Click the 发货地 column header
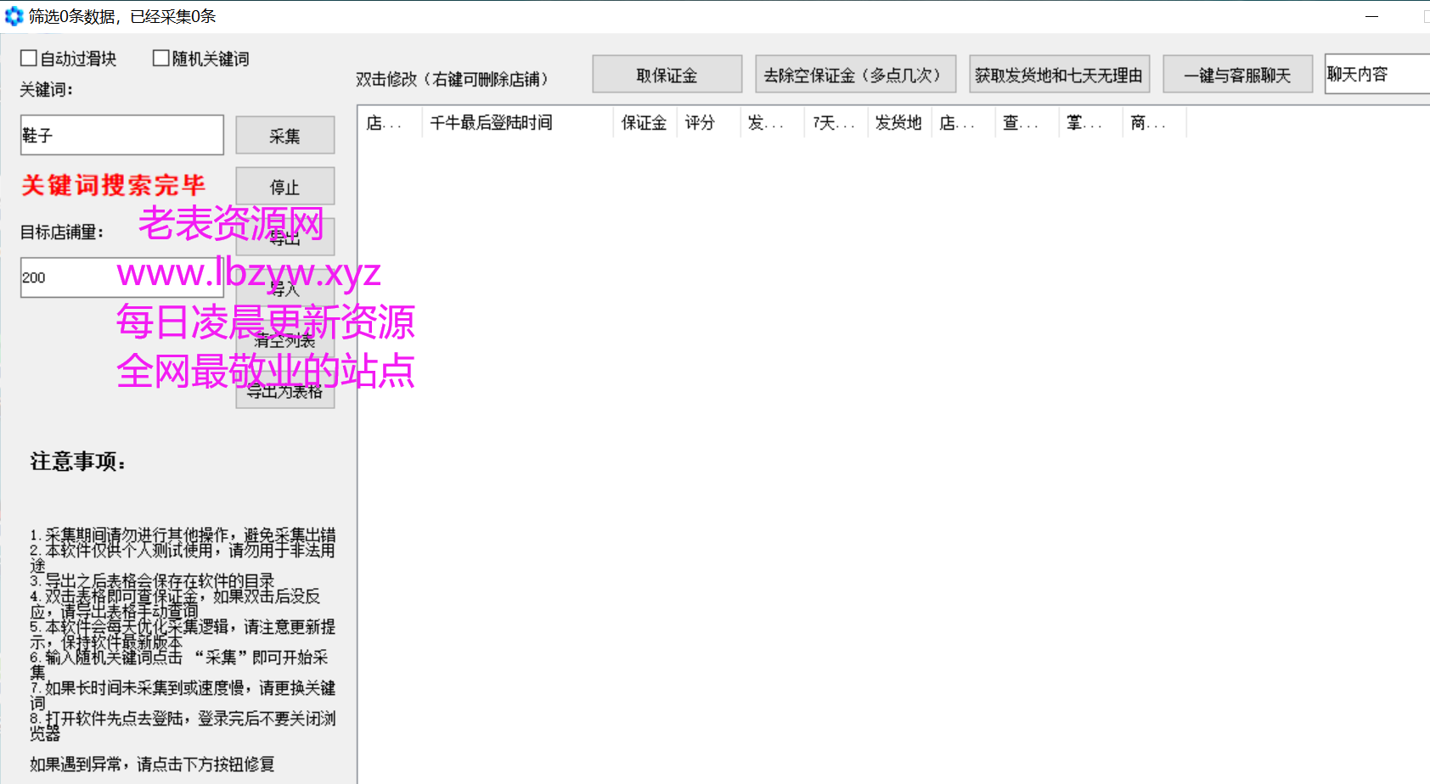This screenshot has height=784, width=1430. pos(898,123)
